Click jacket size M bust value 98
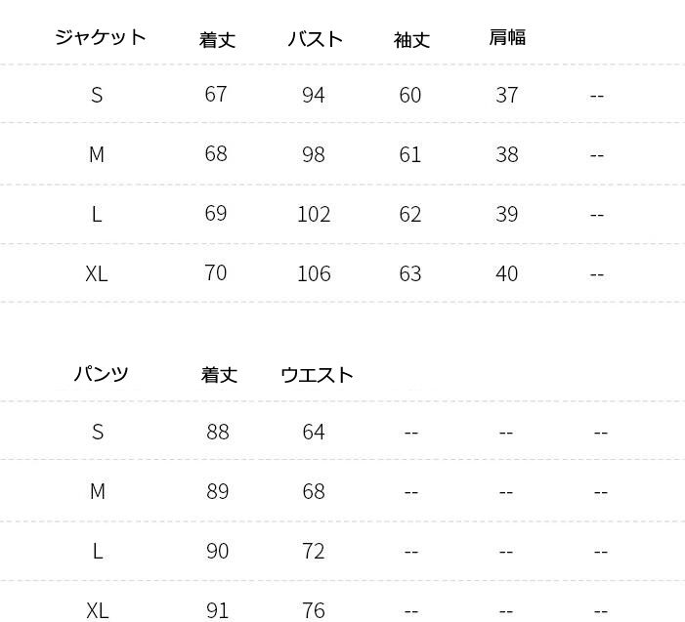Screen dimensions: 685x622 (x=314, y=154)
